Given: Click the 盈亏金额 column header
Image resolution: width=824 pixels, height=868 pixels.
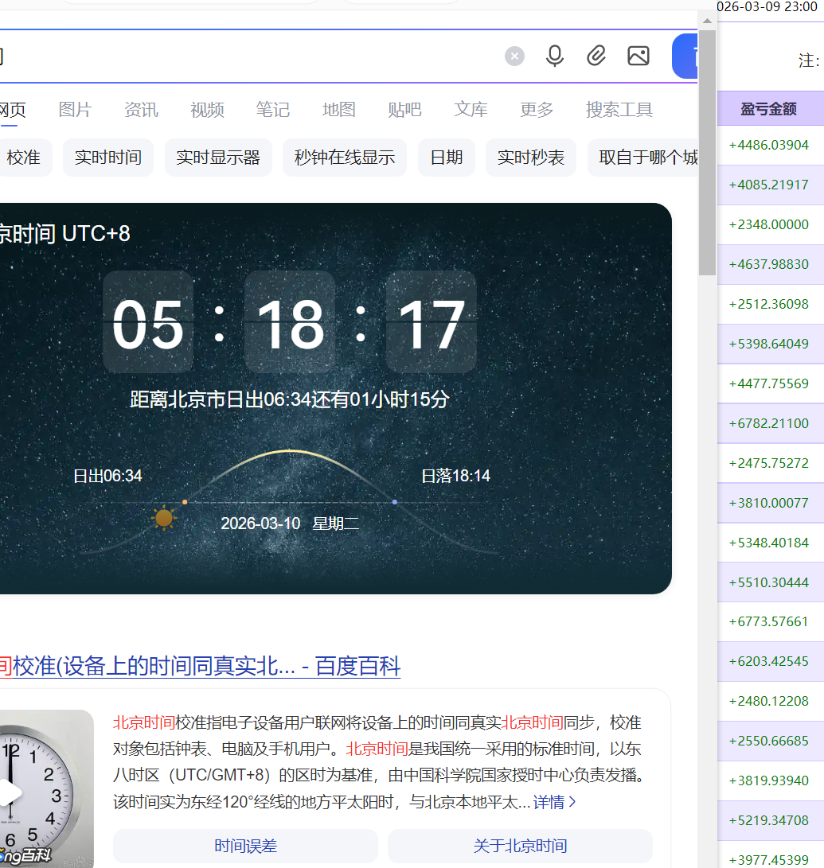Looking at the screenshot, I should 768,109.
